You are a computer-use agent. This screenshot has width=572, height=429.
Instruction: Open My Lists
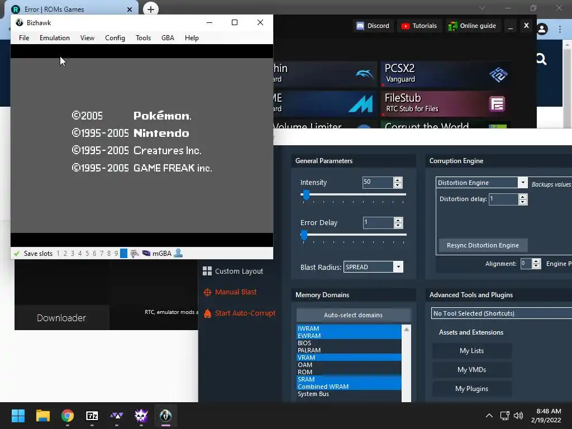pyautogui.click(x=471, y=351)
